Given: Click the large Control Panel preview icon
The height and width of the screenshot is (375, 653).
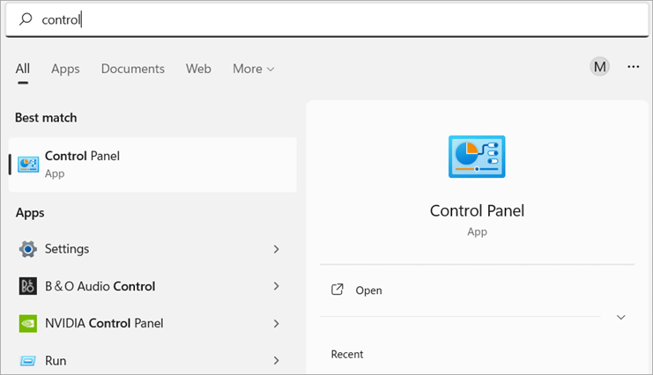Looking at the screenshot, I should pos(477,157).
